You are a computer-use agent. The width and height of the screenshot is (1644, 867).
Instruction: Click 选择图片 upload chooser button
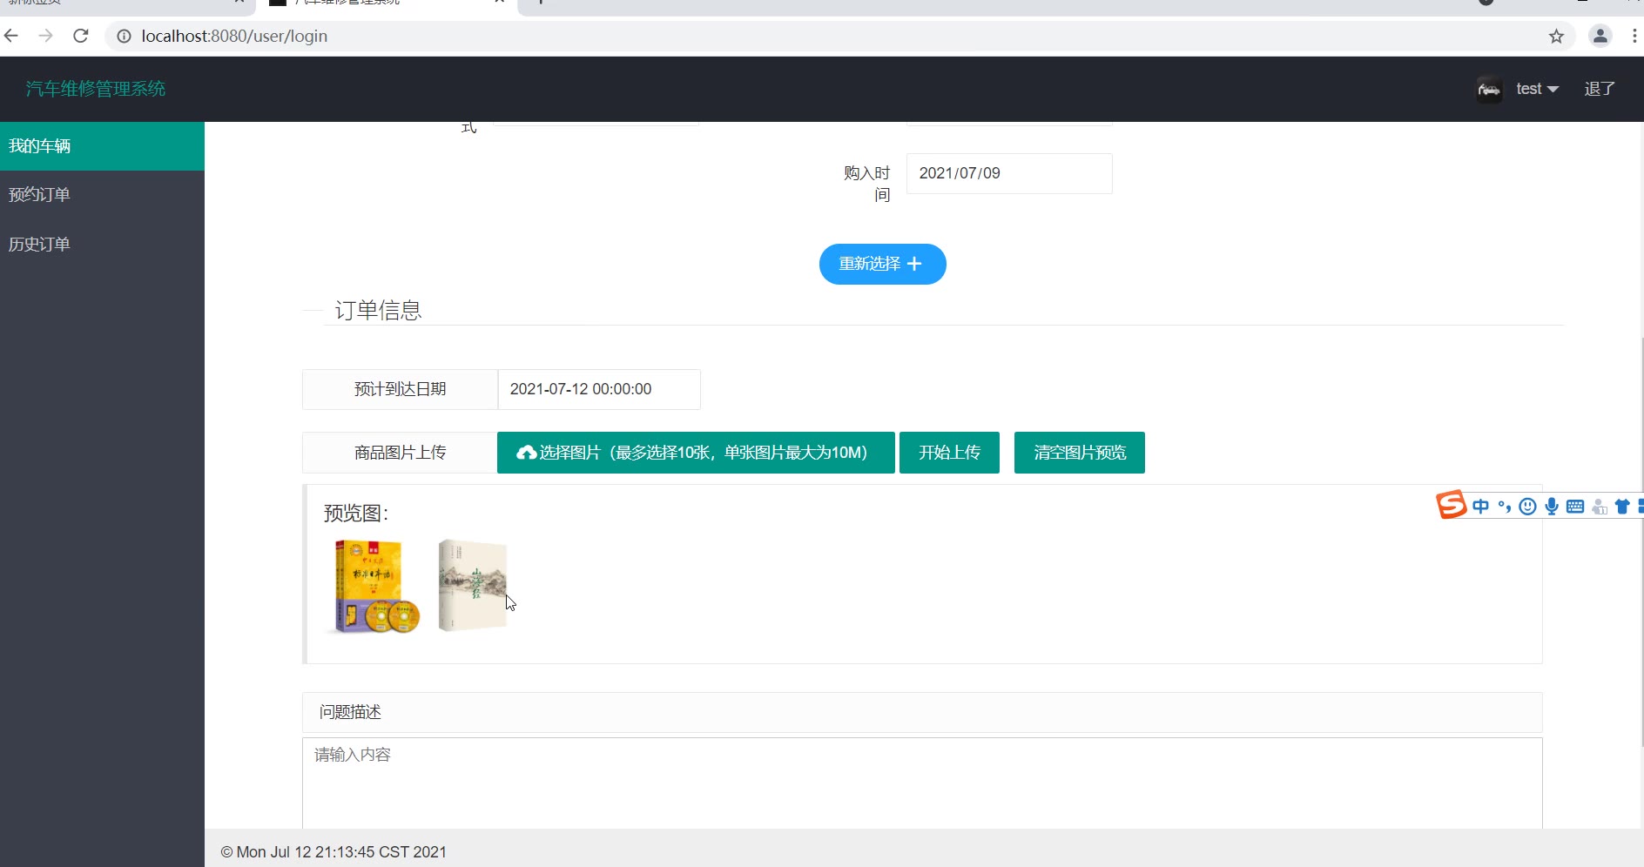696,453
